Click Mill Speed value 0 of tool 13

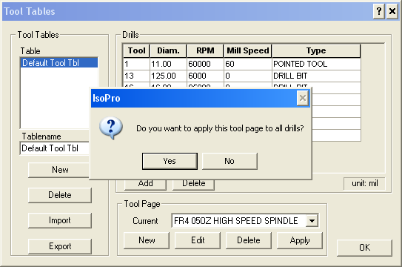click(x=248, y=76)
